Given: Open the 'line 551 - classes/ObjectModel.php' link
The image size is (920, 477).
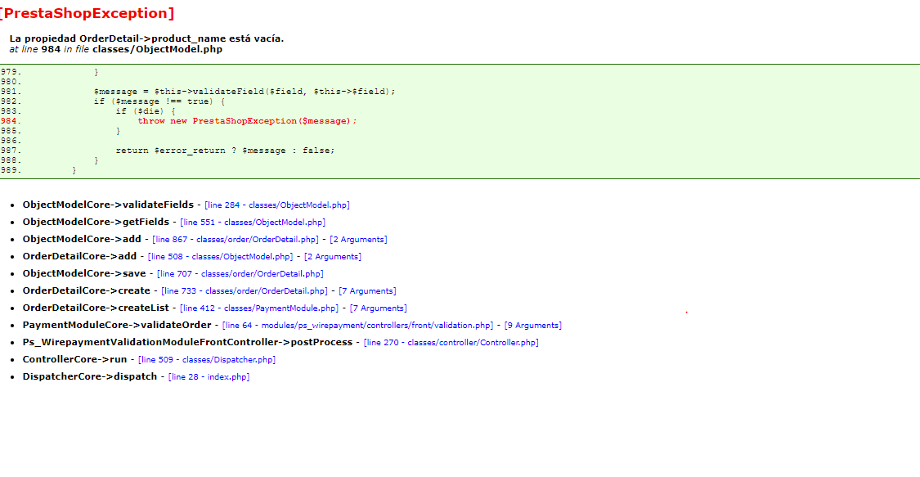Looking at the screenshot, I should [x=253, y=223].
